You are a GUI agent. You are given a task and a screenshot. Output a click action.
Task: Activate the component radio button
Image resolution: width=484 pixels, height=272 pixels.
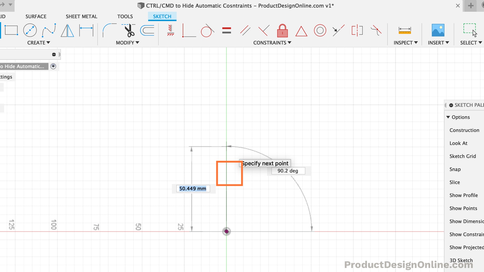[53, 66]
